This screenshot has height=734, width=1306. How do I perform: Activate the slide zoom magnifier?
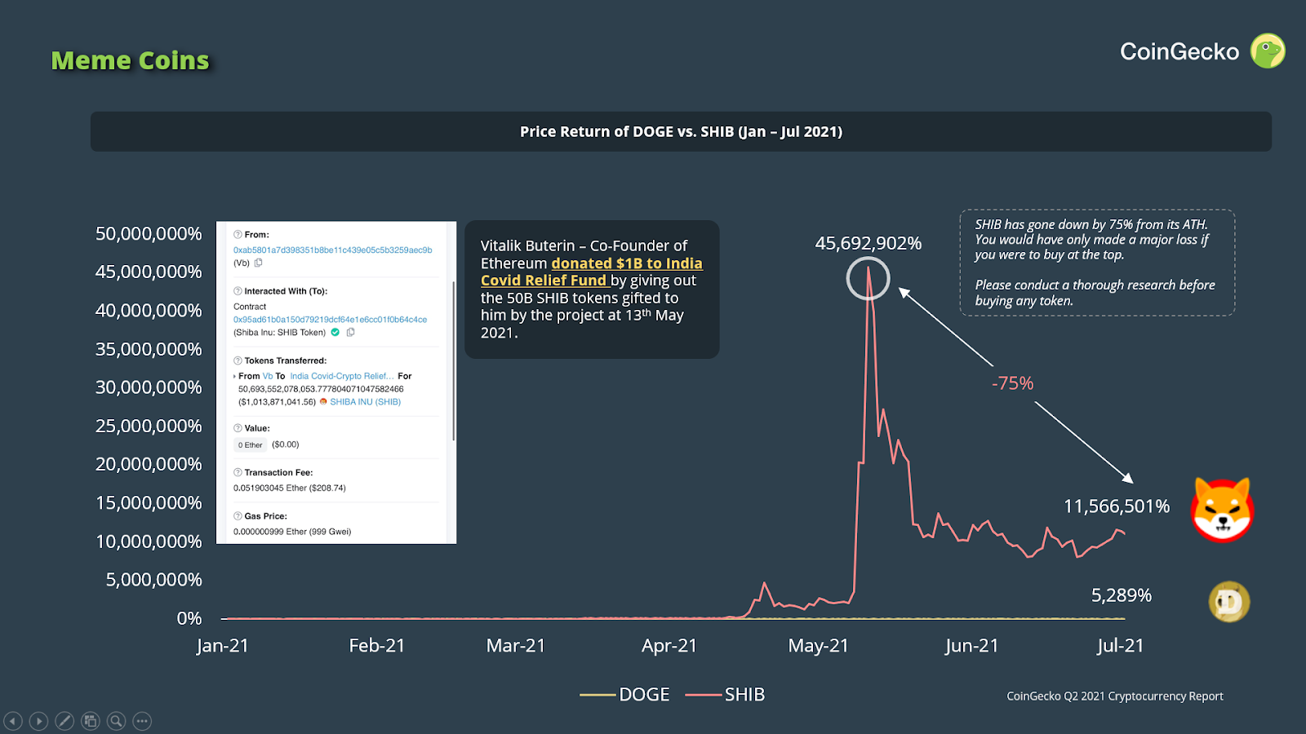pos(117,721)
